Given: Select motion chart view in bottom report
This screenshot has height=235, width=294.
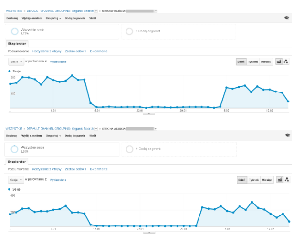Looking at the screenshot, I should (287, 179).
